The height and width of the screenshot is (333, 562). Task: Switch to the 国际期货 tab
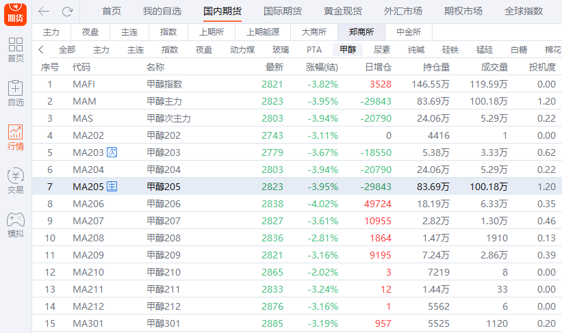click(282, 12)
